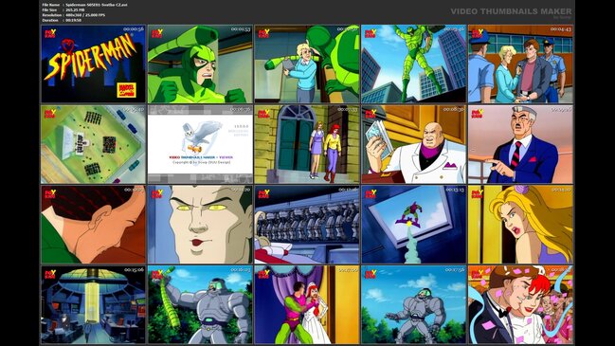
Task: Open the face with yellow eyes thumbnail
Action: pyautogui.click(x=200, y=225)
